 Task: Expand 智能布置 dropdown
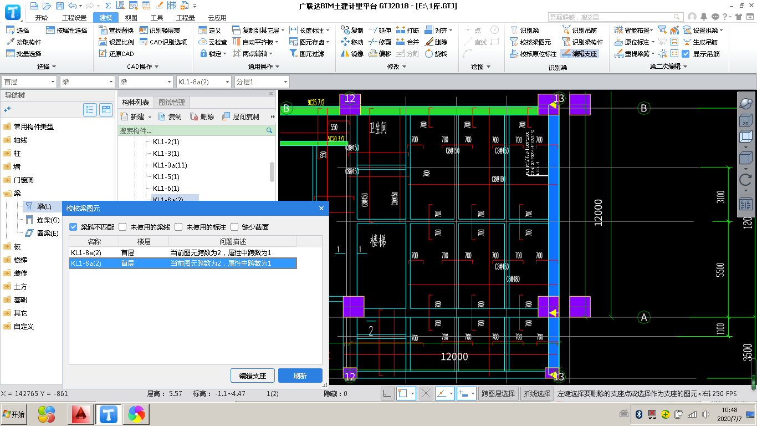tap(651, 31)
